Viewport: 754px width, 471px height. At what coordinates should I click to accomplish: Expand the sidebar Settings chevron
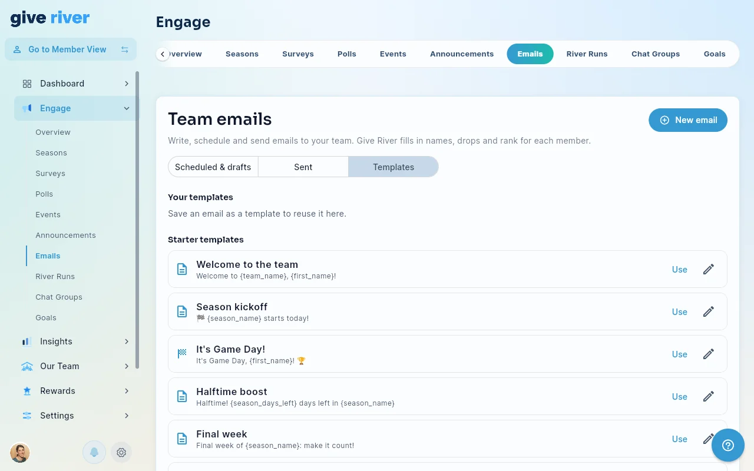click(127, 416)
